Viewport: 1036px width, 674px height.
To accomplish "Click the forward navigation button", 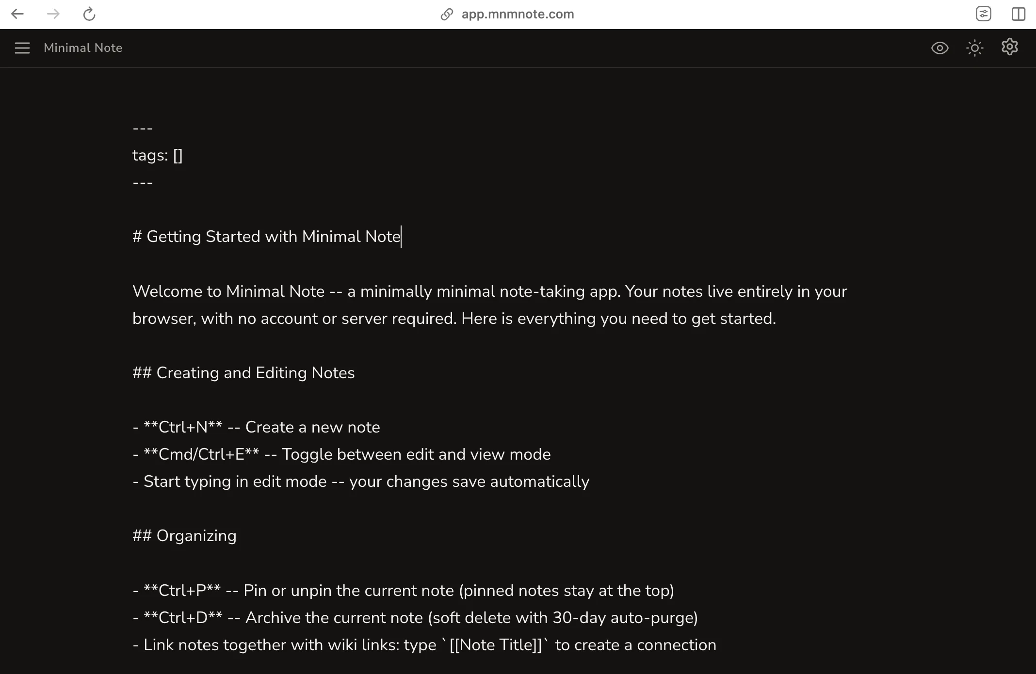I will click(52, 14).
